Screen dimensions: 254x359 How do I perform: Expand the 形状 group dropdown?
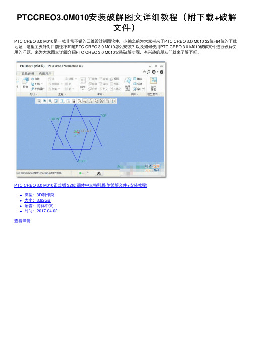pyautogui.click(x=34, y=94)
